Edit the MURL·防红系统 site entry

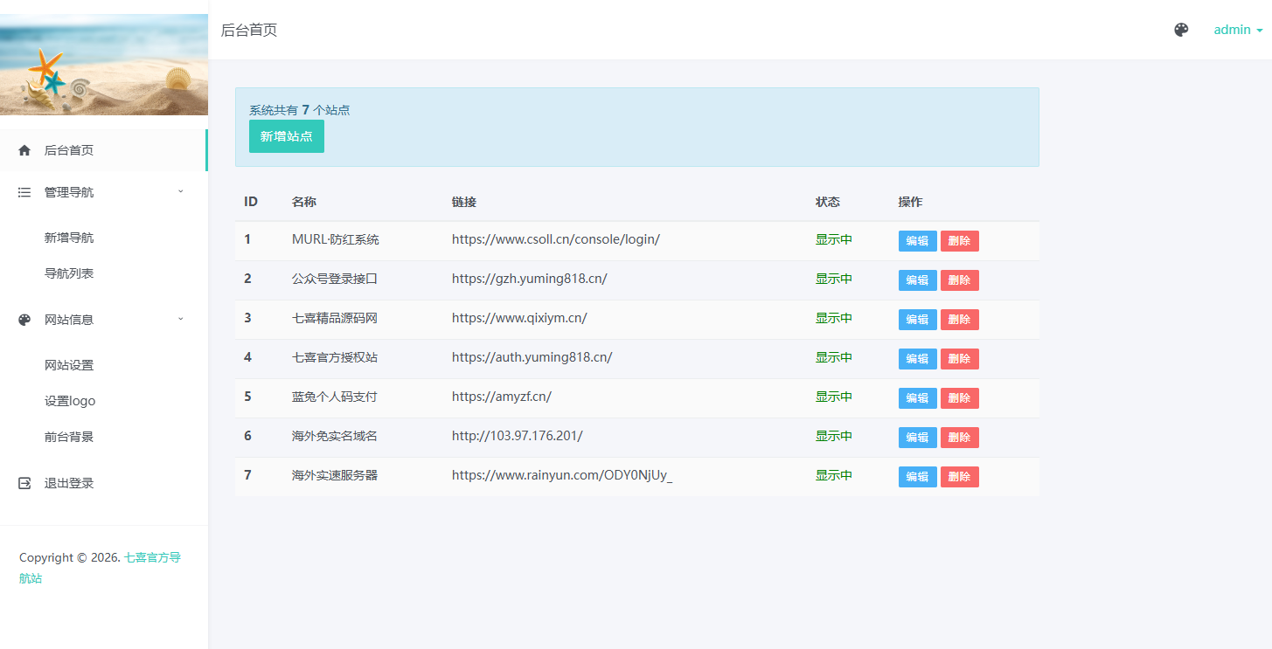coord(917,241)
